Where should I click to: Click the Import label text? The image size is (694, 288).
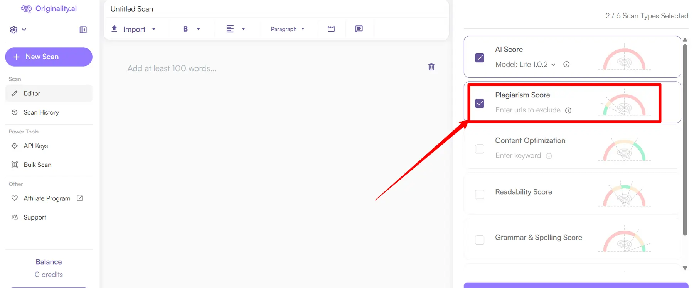134,29
